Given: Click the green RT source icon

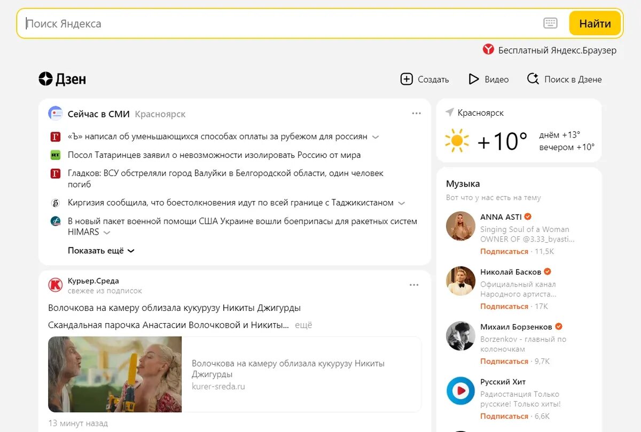Looking at the screenshot, I should coord(56,155).
